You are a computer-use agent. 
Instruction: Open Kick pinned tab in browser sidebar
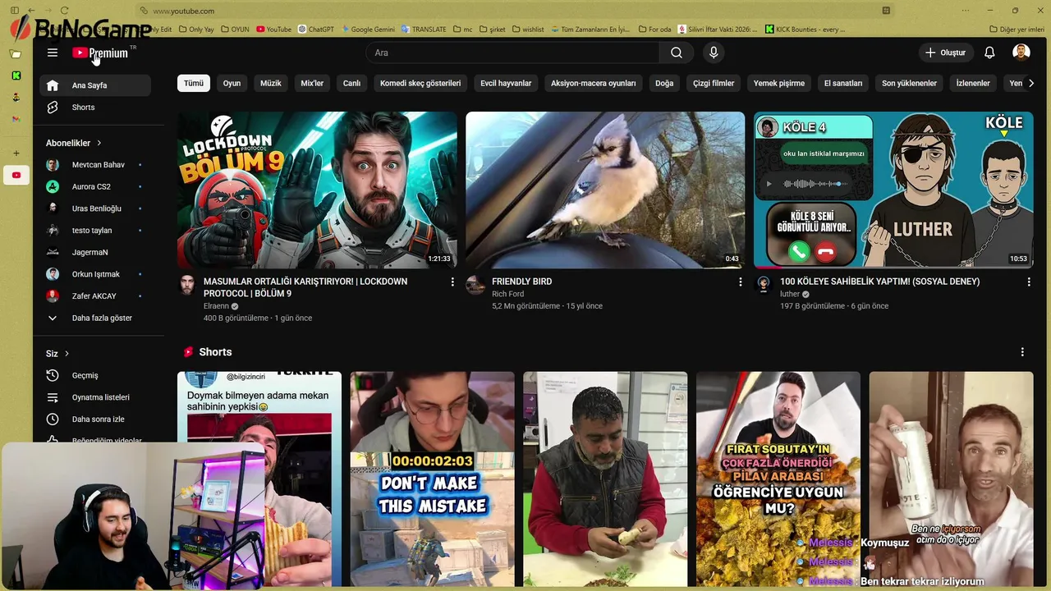(x=16, y=76)
